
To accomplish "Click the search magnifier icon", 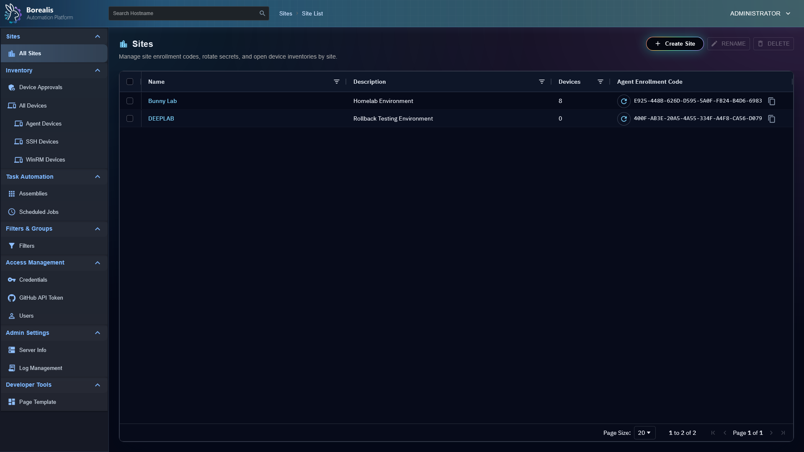I will [x=262, y=13].
